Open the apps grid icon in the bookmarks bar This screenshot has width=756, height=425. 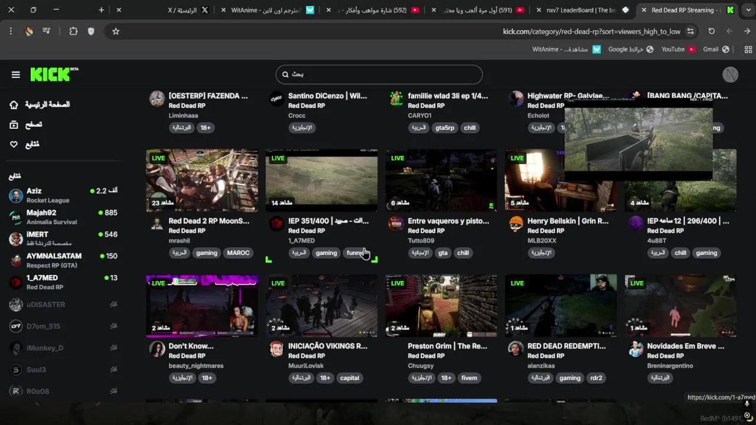pos(748,50)
